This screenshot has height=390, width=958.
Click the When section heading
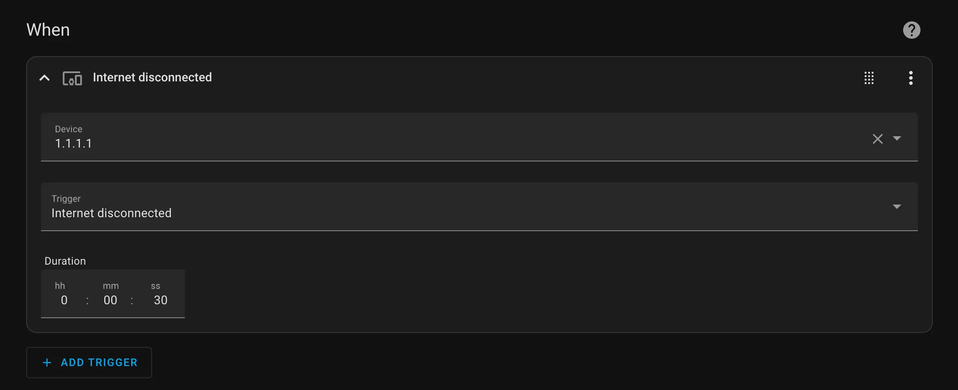tap(48, 30)
